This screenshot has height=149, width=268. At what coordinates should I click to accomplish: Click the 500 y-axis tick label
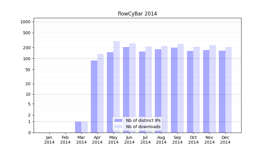(x=27, y=33)
